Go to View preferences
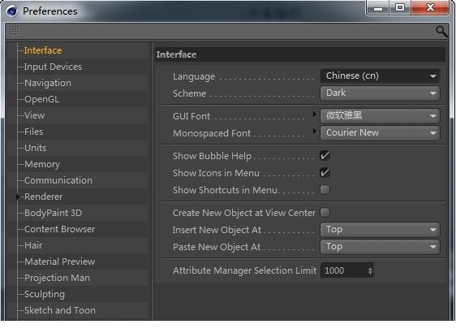456x333 pixels. coord(34,115)
